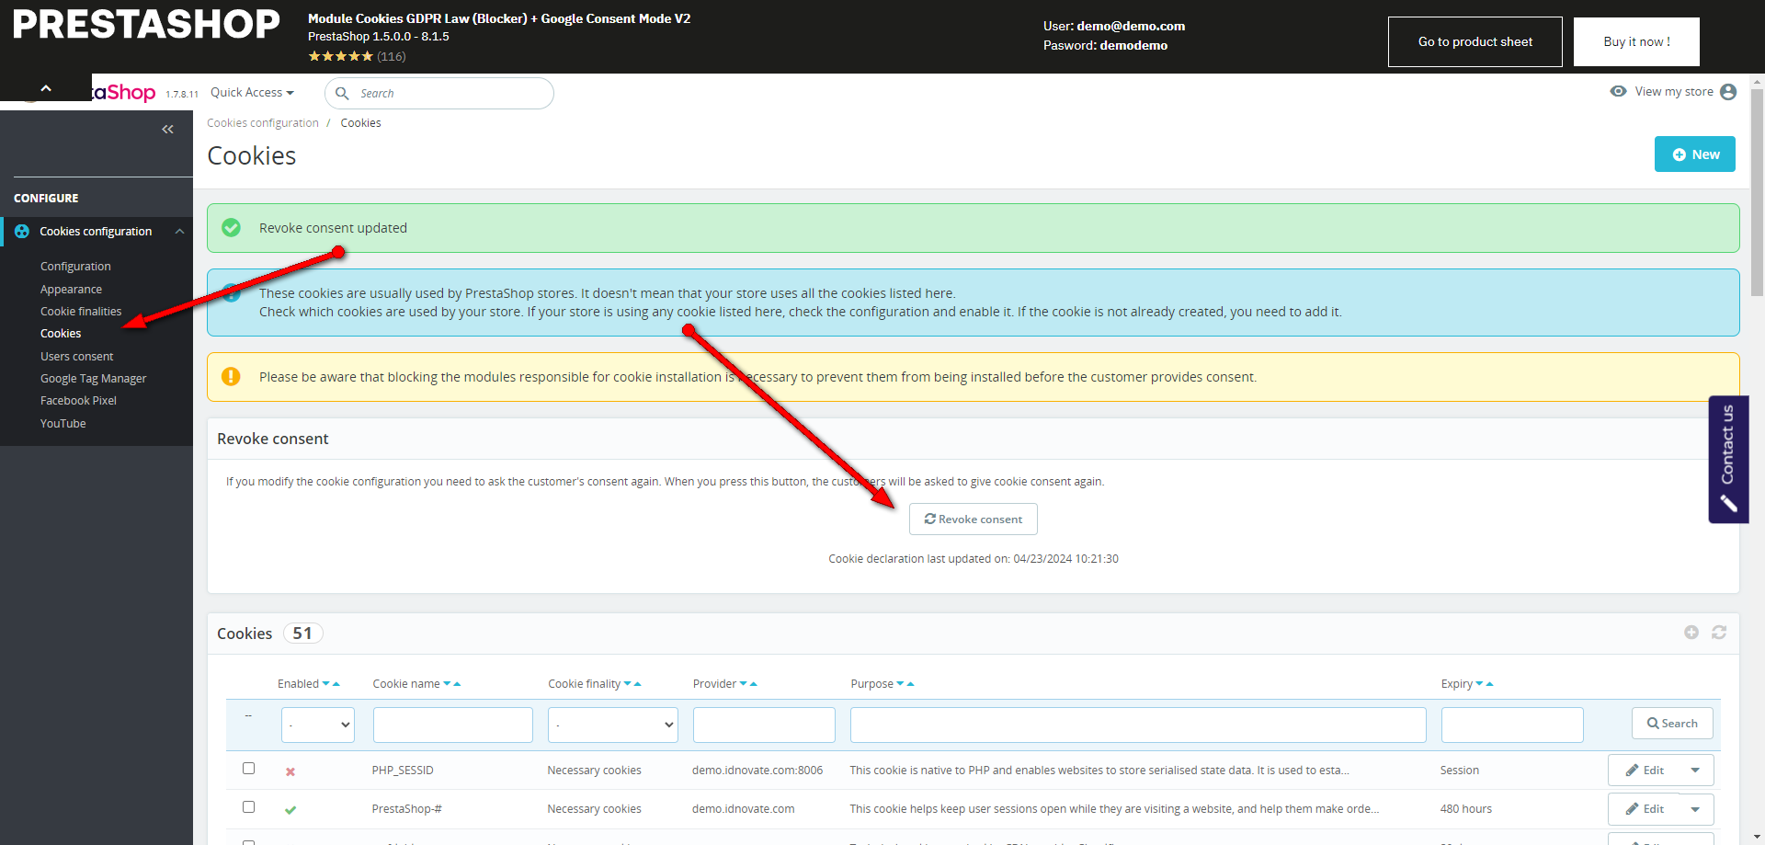
Task: Open Users consent in the sidebar
Action: click(77, 357)
